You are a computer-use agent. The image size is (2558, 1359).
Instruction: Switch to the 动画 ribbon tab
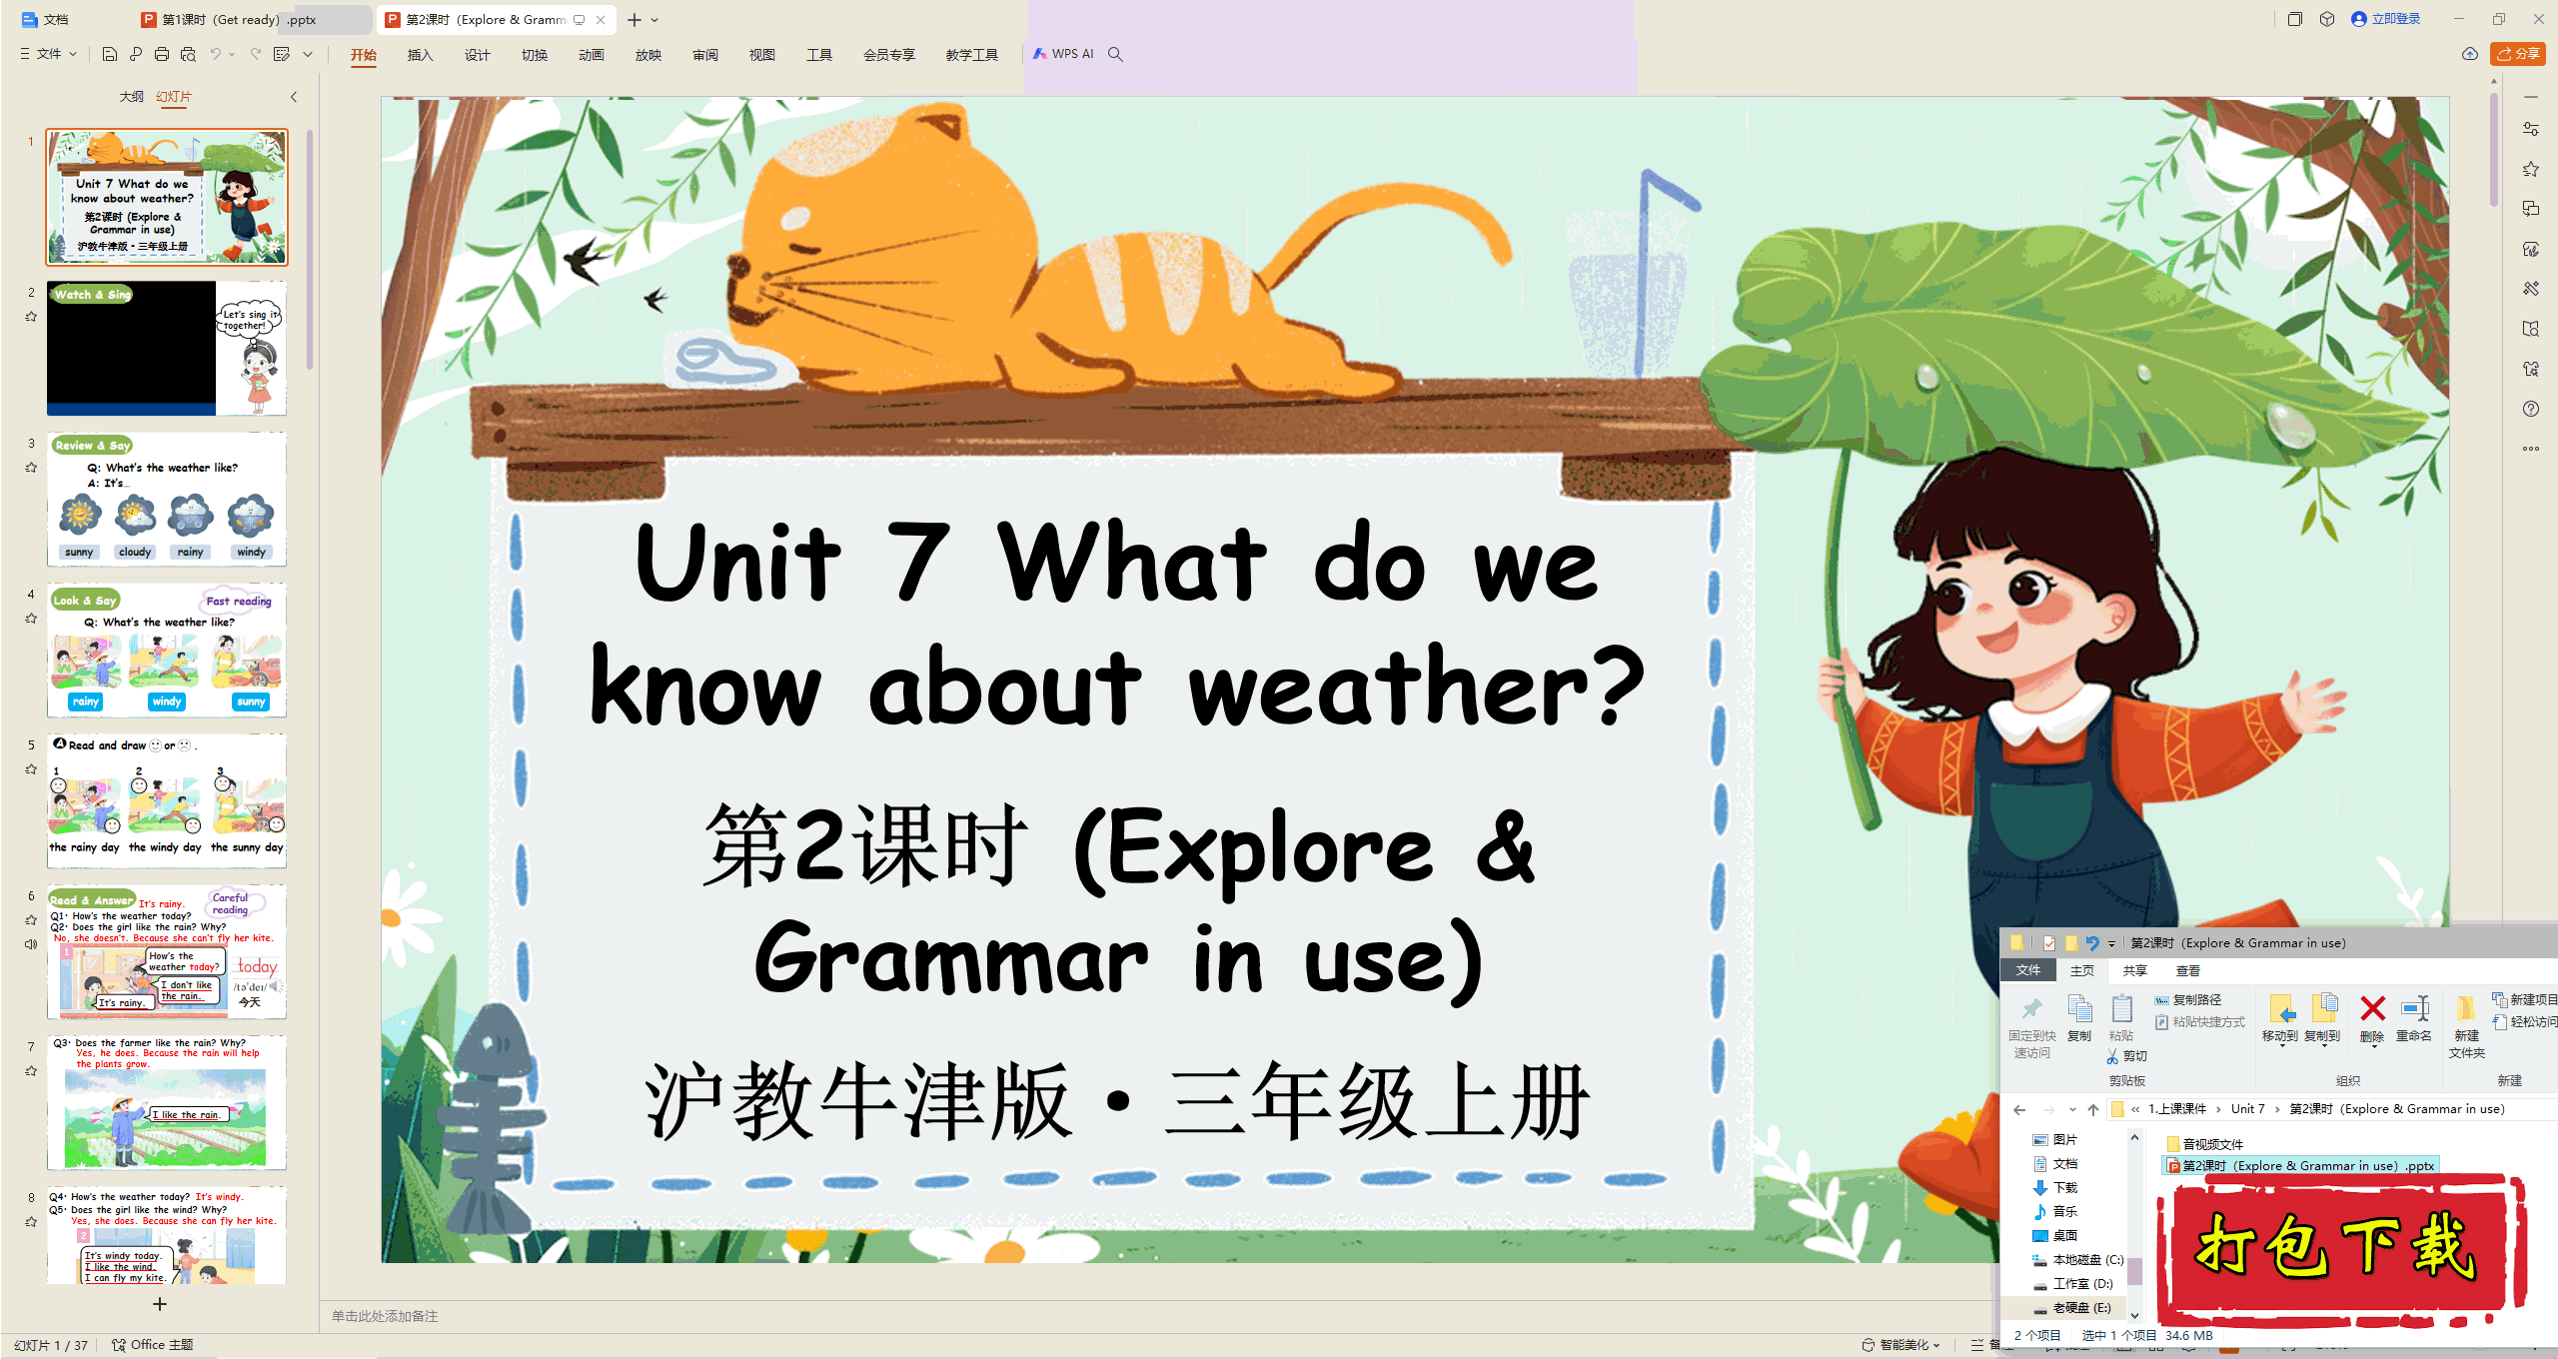[x=591, y=55]
